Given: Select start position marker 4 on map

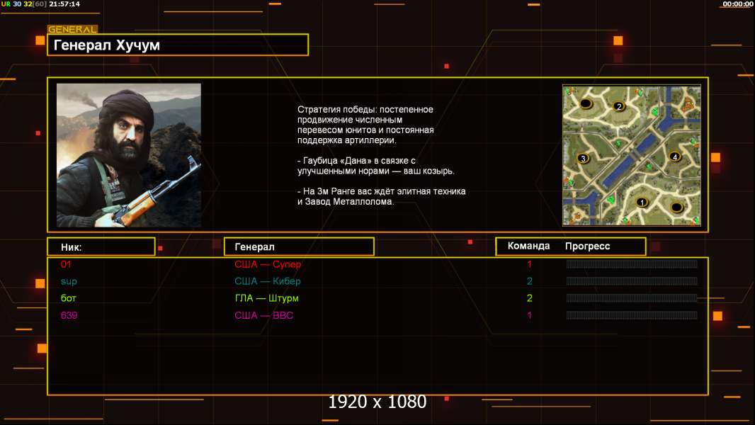Looking at the screenshot, I should point(675,157).
